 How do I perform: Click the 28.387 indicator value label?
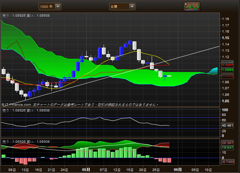pos(227,143)
